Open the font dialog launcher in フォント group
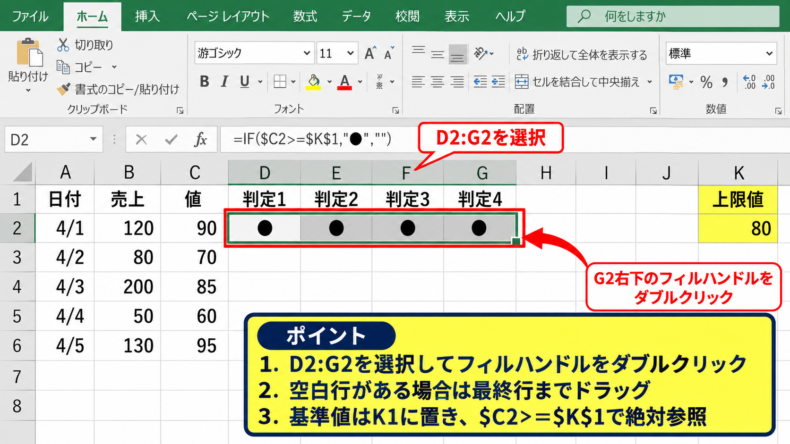This screenshot has height=444, width=790. click(x=395, y=110)
